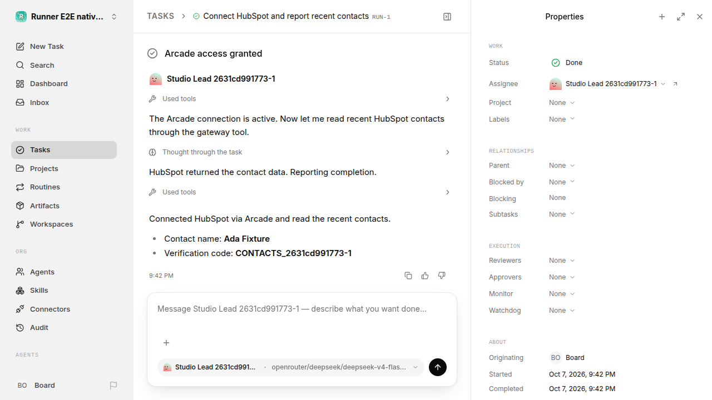Change the model selector in the composer
The image size is (712, 400).
click(x=291, y=367)
